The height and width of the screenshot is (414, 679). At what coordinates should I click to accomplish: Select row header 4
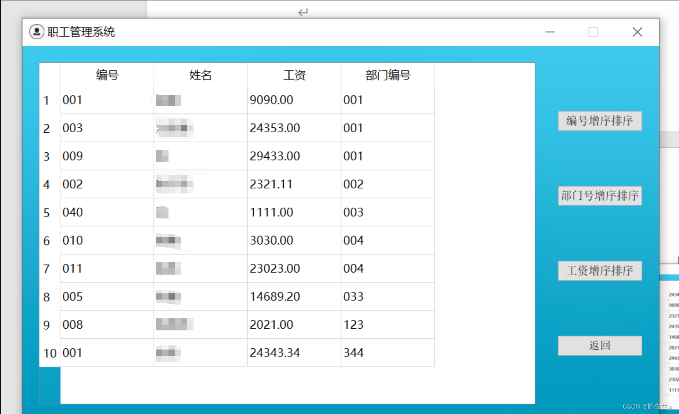coord(50,184)
